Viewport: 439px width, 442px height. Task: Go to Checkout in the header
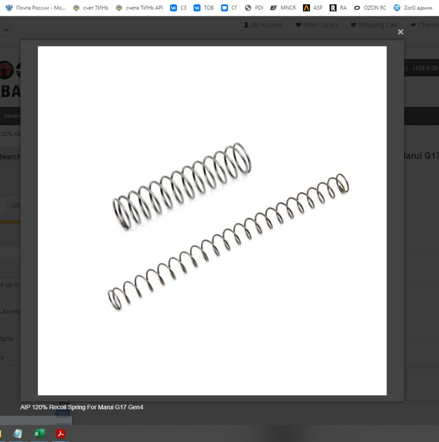point(424,25)
